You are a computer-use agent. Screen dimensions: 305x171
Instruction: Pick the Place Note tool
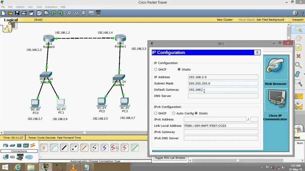(299, 47)
